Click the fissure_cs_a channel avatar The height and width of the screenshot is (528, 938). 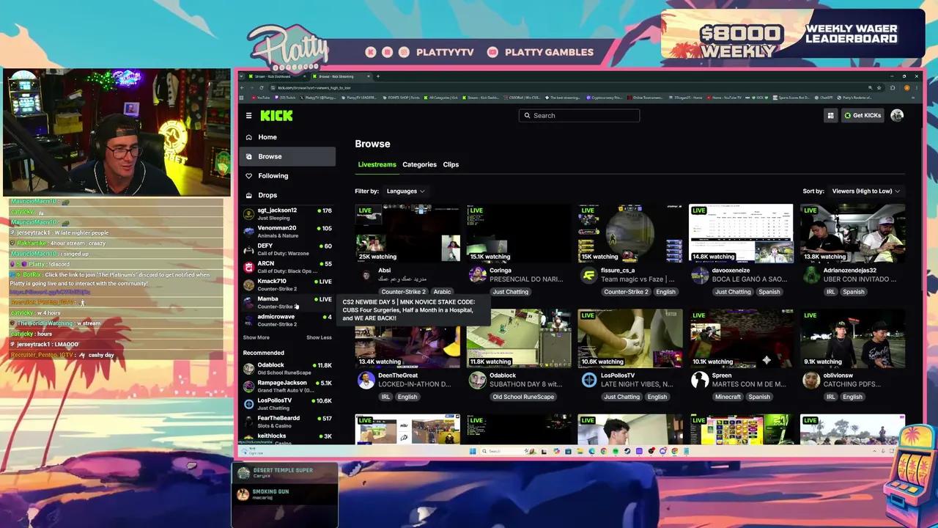(x=589, y=275)
